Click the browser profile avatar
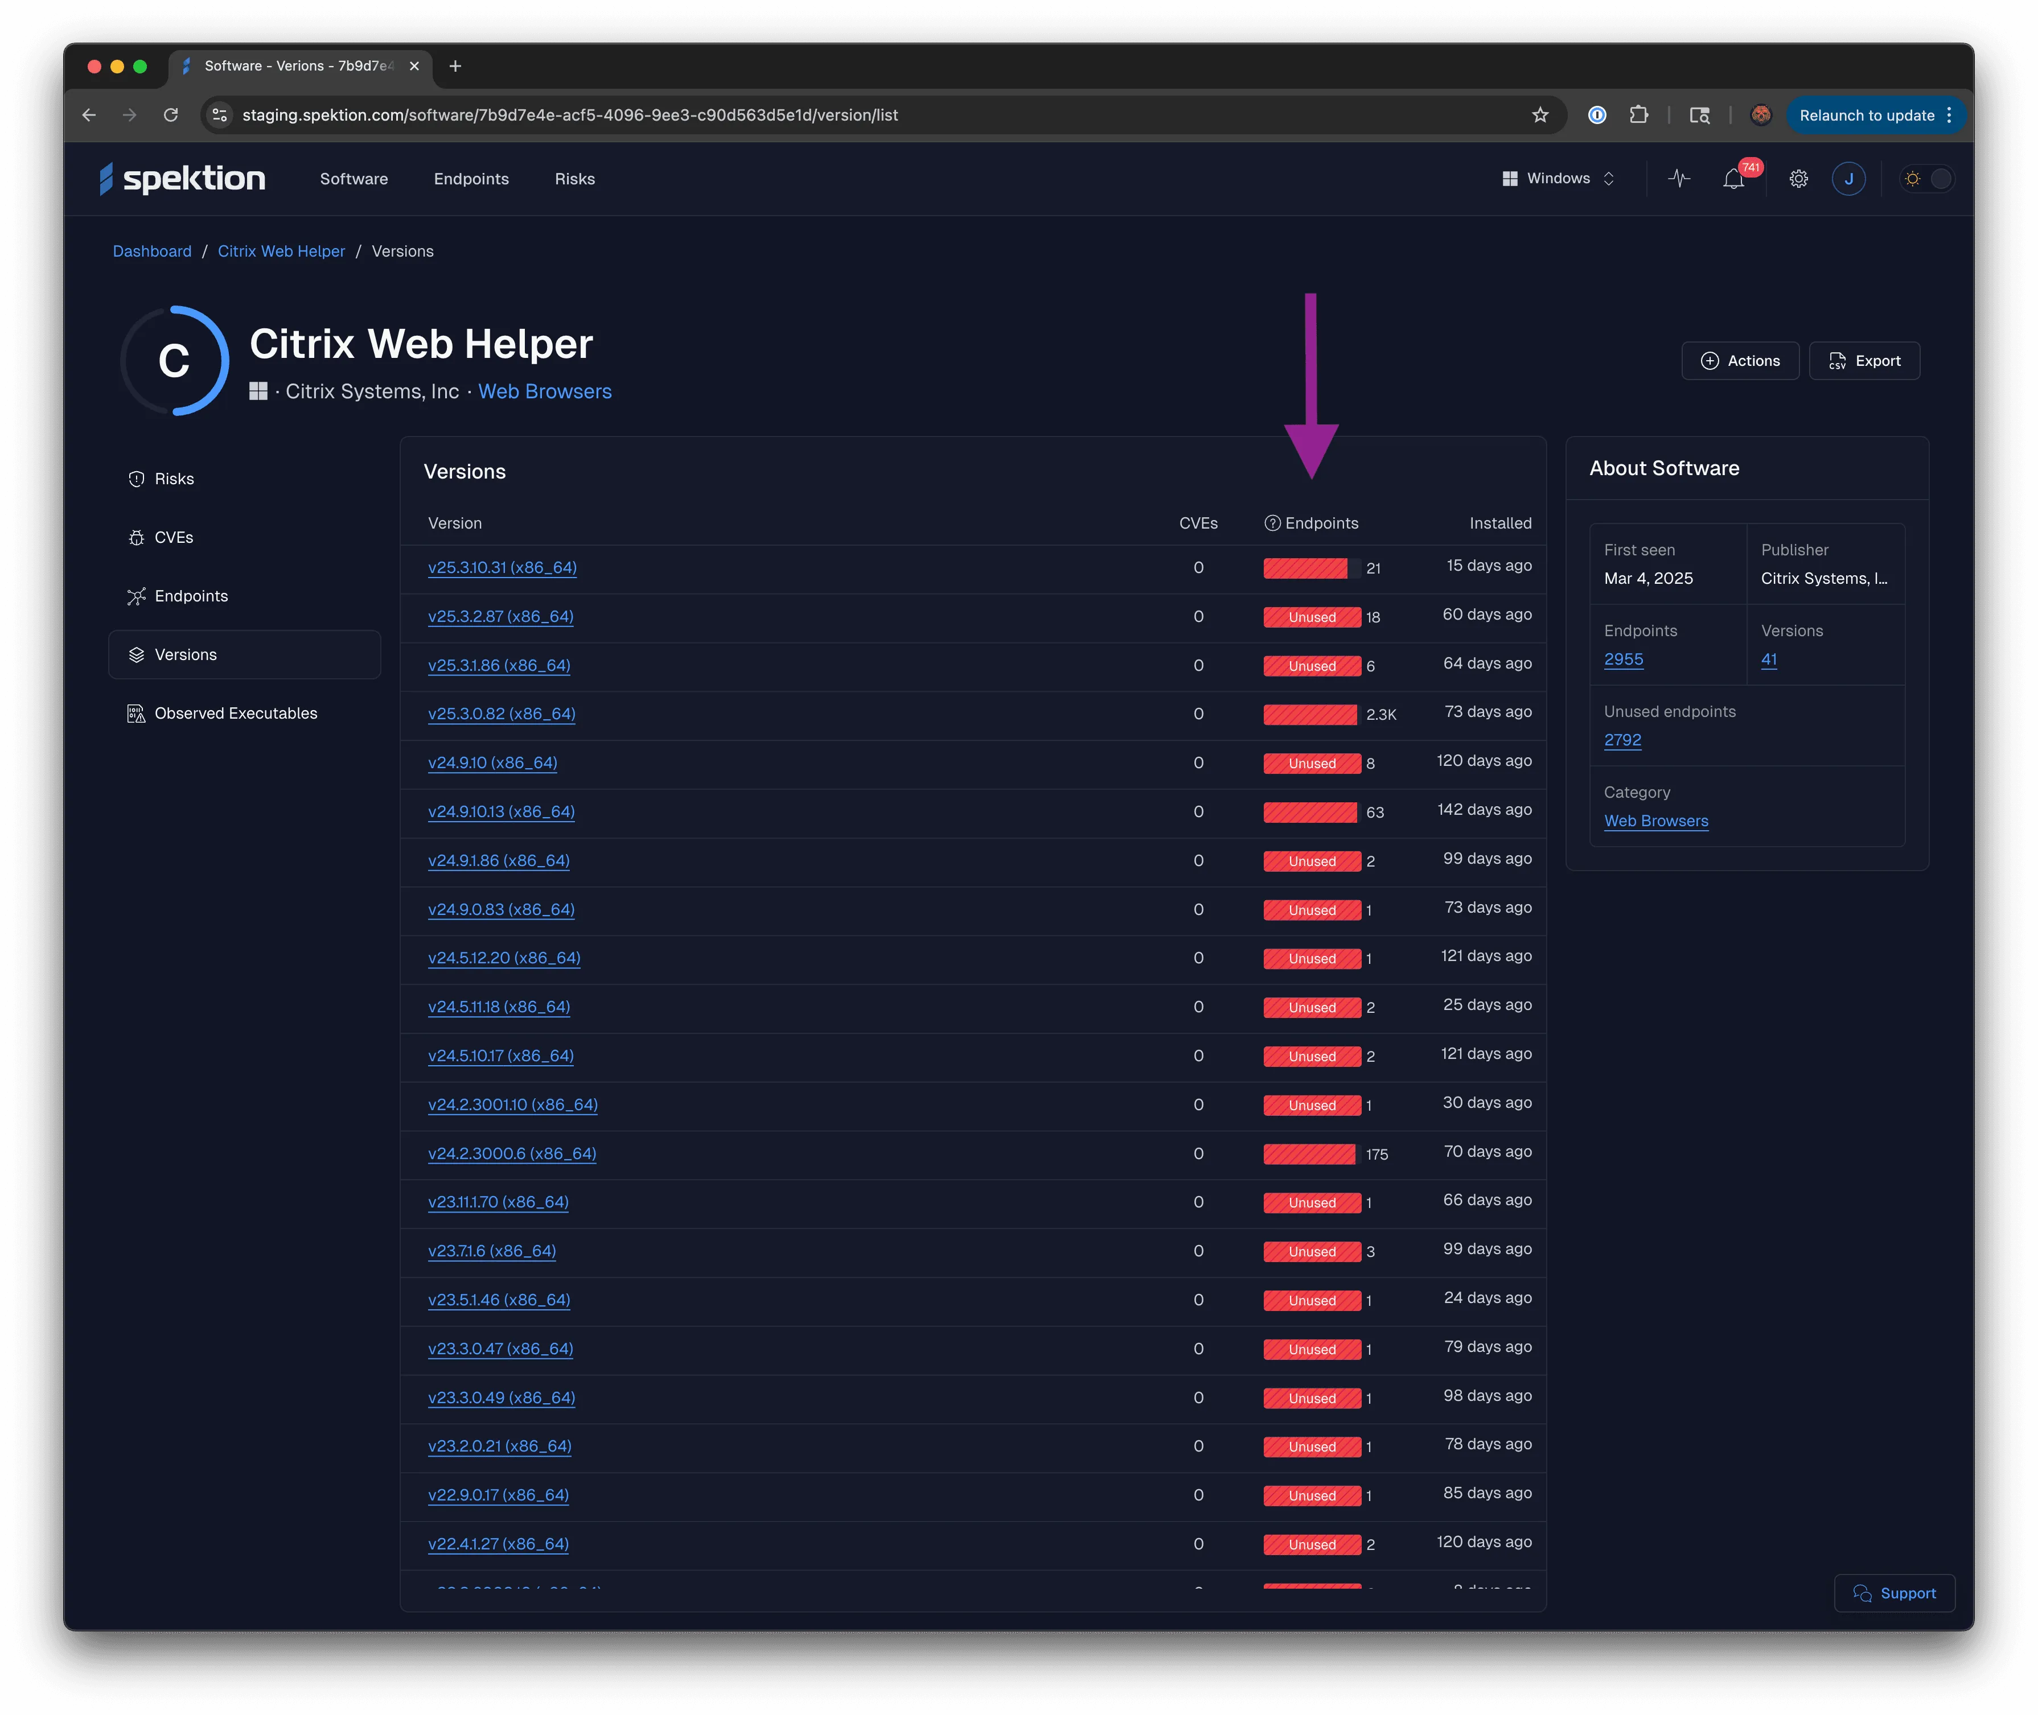2038x1715 pixels. [1761, 115]
